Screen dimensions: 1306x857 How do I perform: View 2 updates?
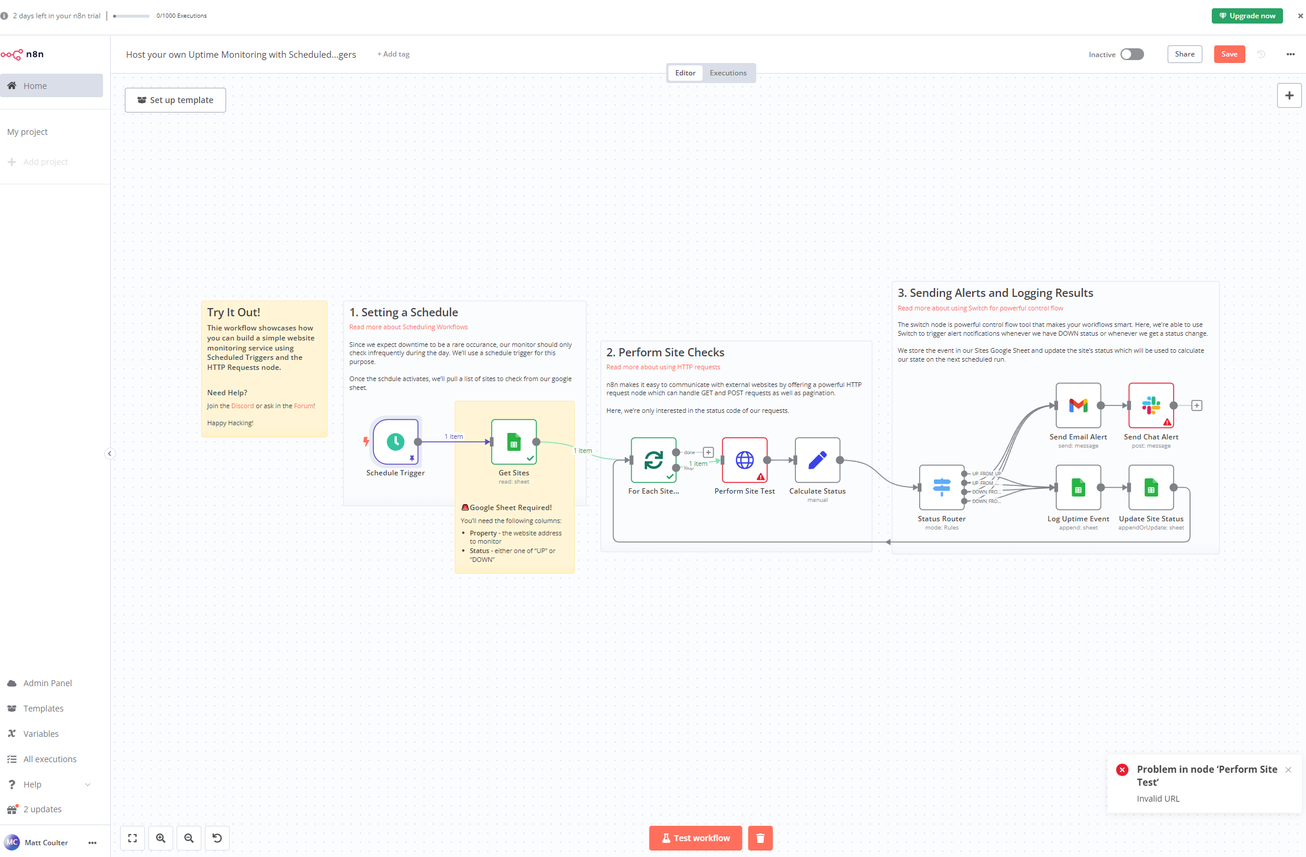51,809
